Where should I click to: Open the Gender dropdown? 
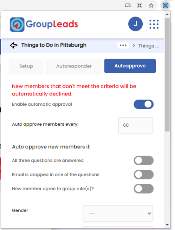point(118,213)
